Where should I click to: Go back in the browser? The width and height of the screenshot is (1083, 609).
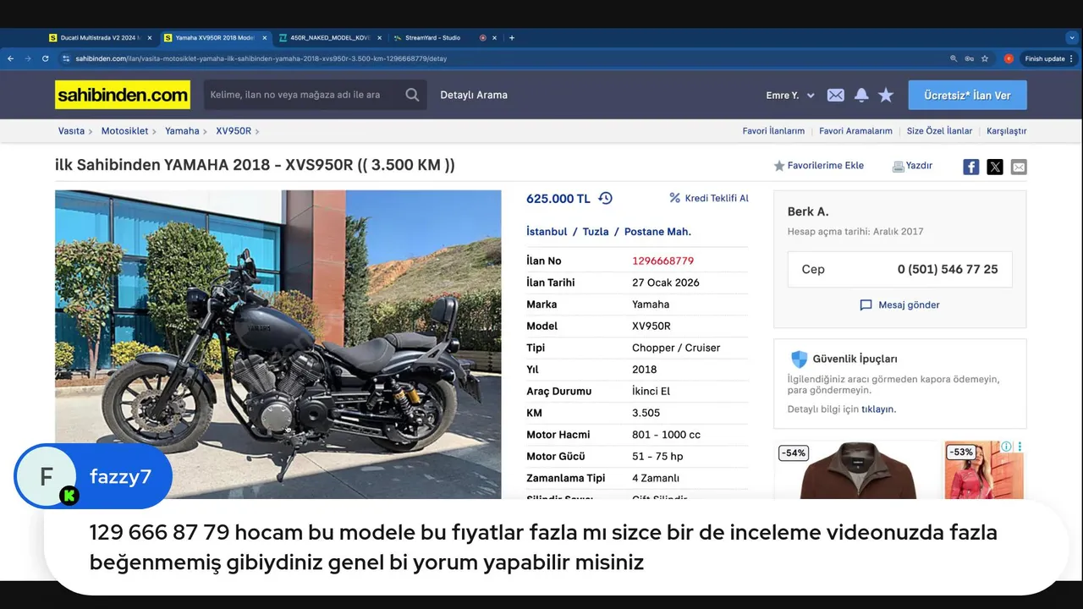coord(10,58)
